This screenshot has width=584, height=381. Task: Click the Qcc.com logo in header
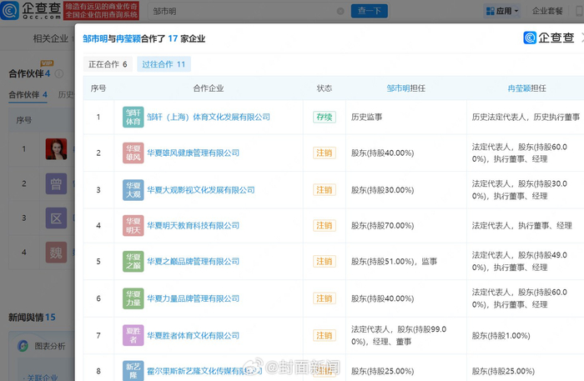point(31,10)
